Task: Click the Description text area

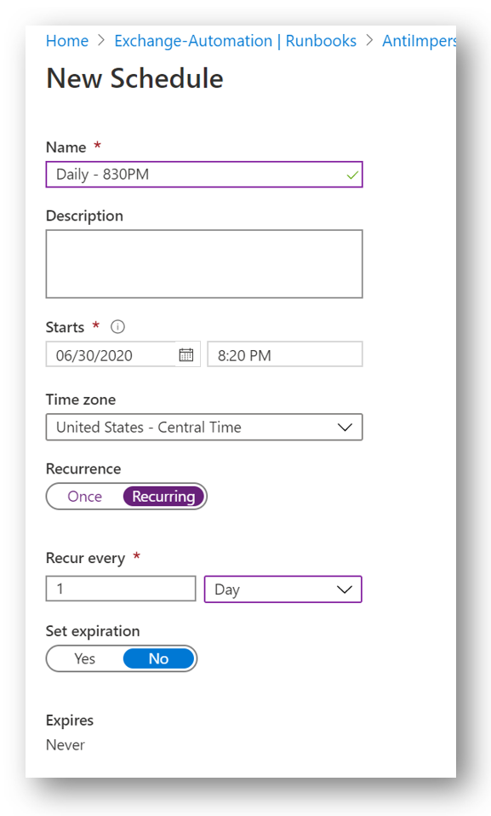Action: coord(204,264)
